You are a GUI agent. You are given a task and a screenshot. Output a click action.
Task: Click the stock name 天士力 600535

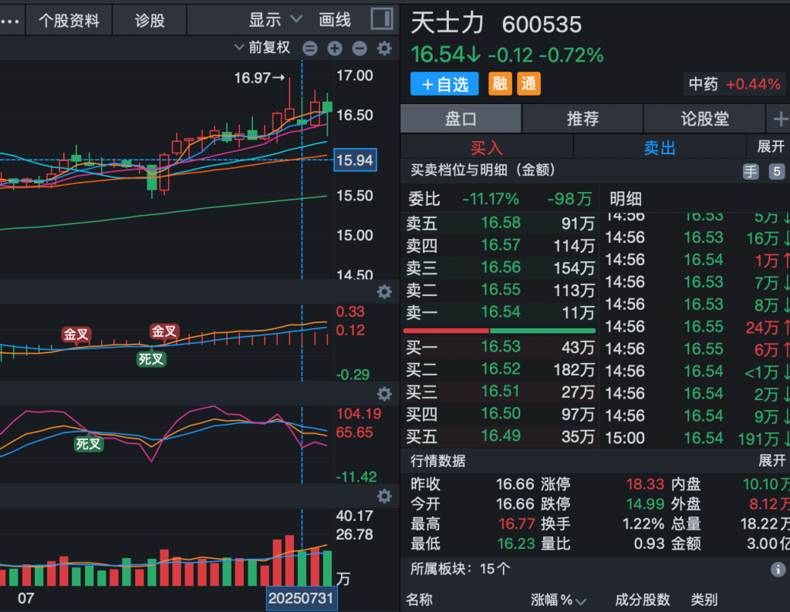pyautogui.click(x=496, y=24)
